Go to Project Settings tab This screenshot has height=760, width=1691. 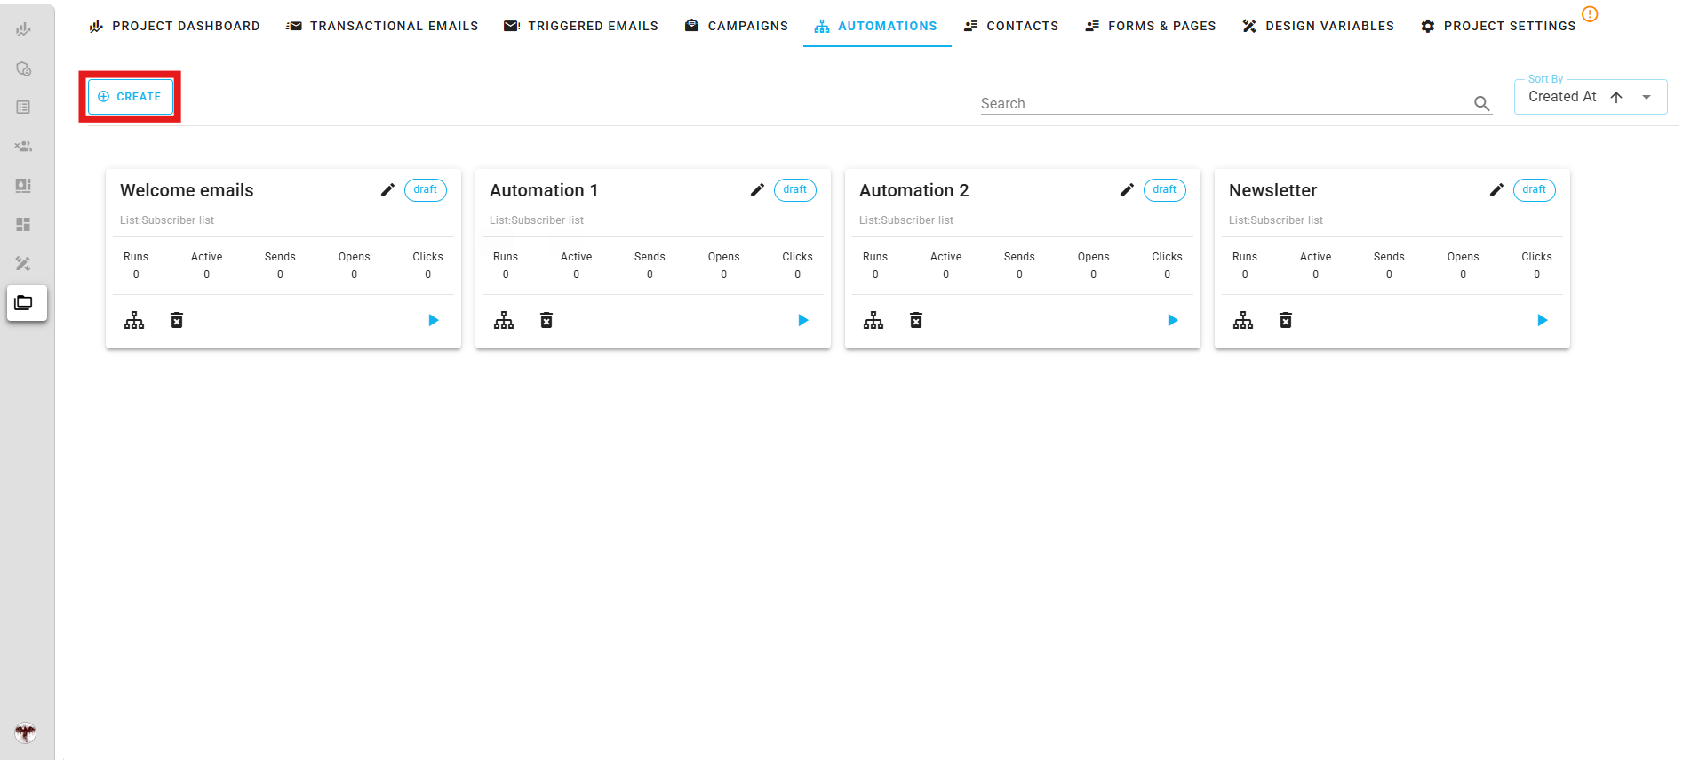coord(1498,26)
